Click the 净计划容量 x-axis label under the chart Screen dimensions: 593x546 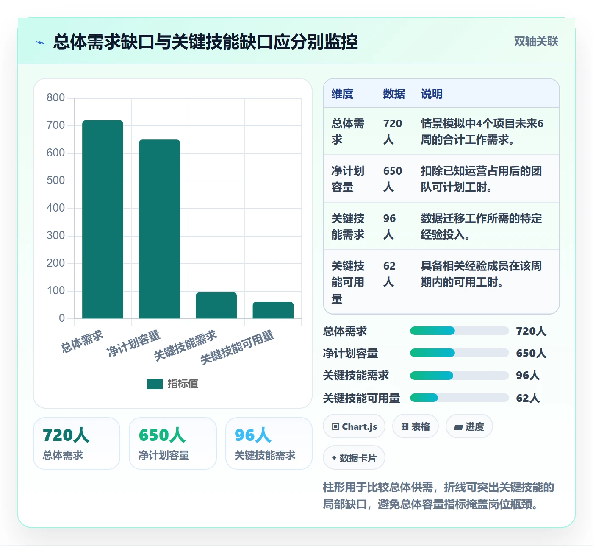(133, 344)
